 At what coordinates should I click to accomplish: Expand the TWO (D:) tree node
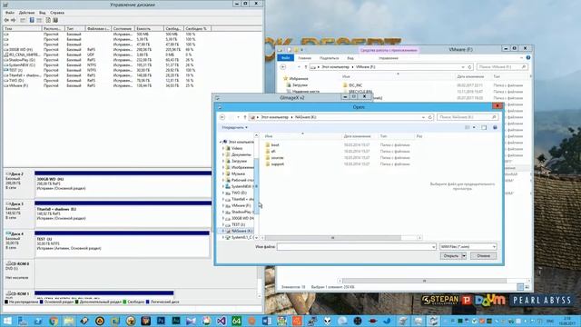pos(223,193)
